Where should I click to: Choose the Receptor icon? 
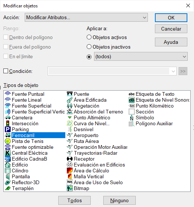[70, 159]
